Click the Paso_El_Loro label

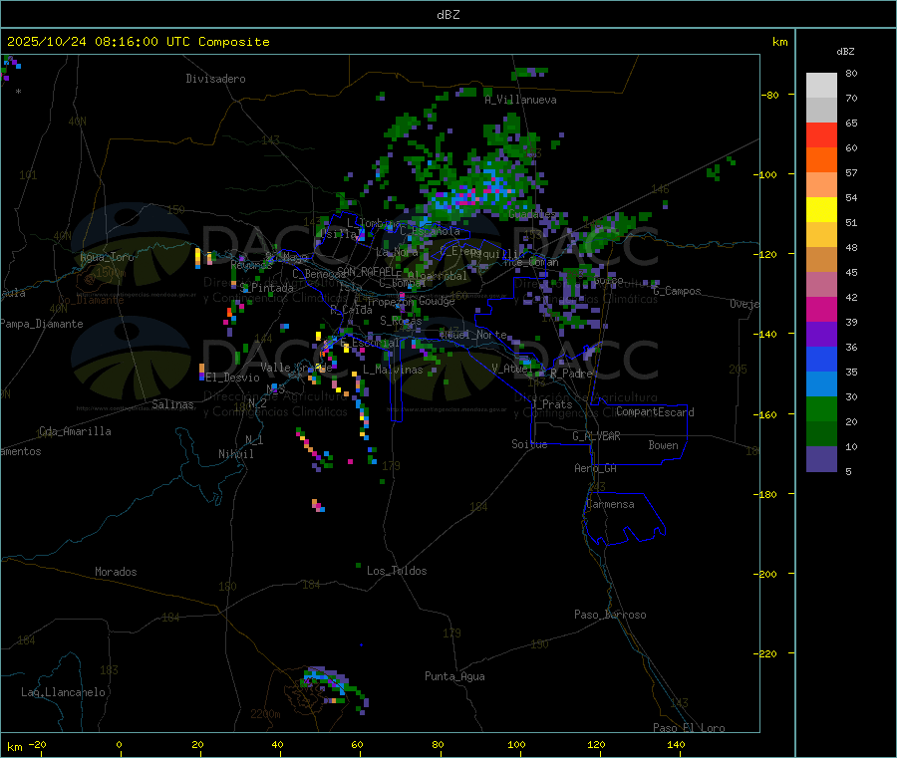coord(689,728)
